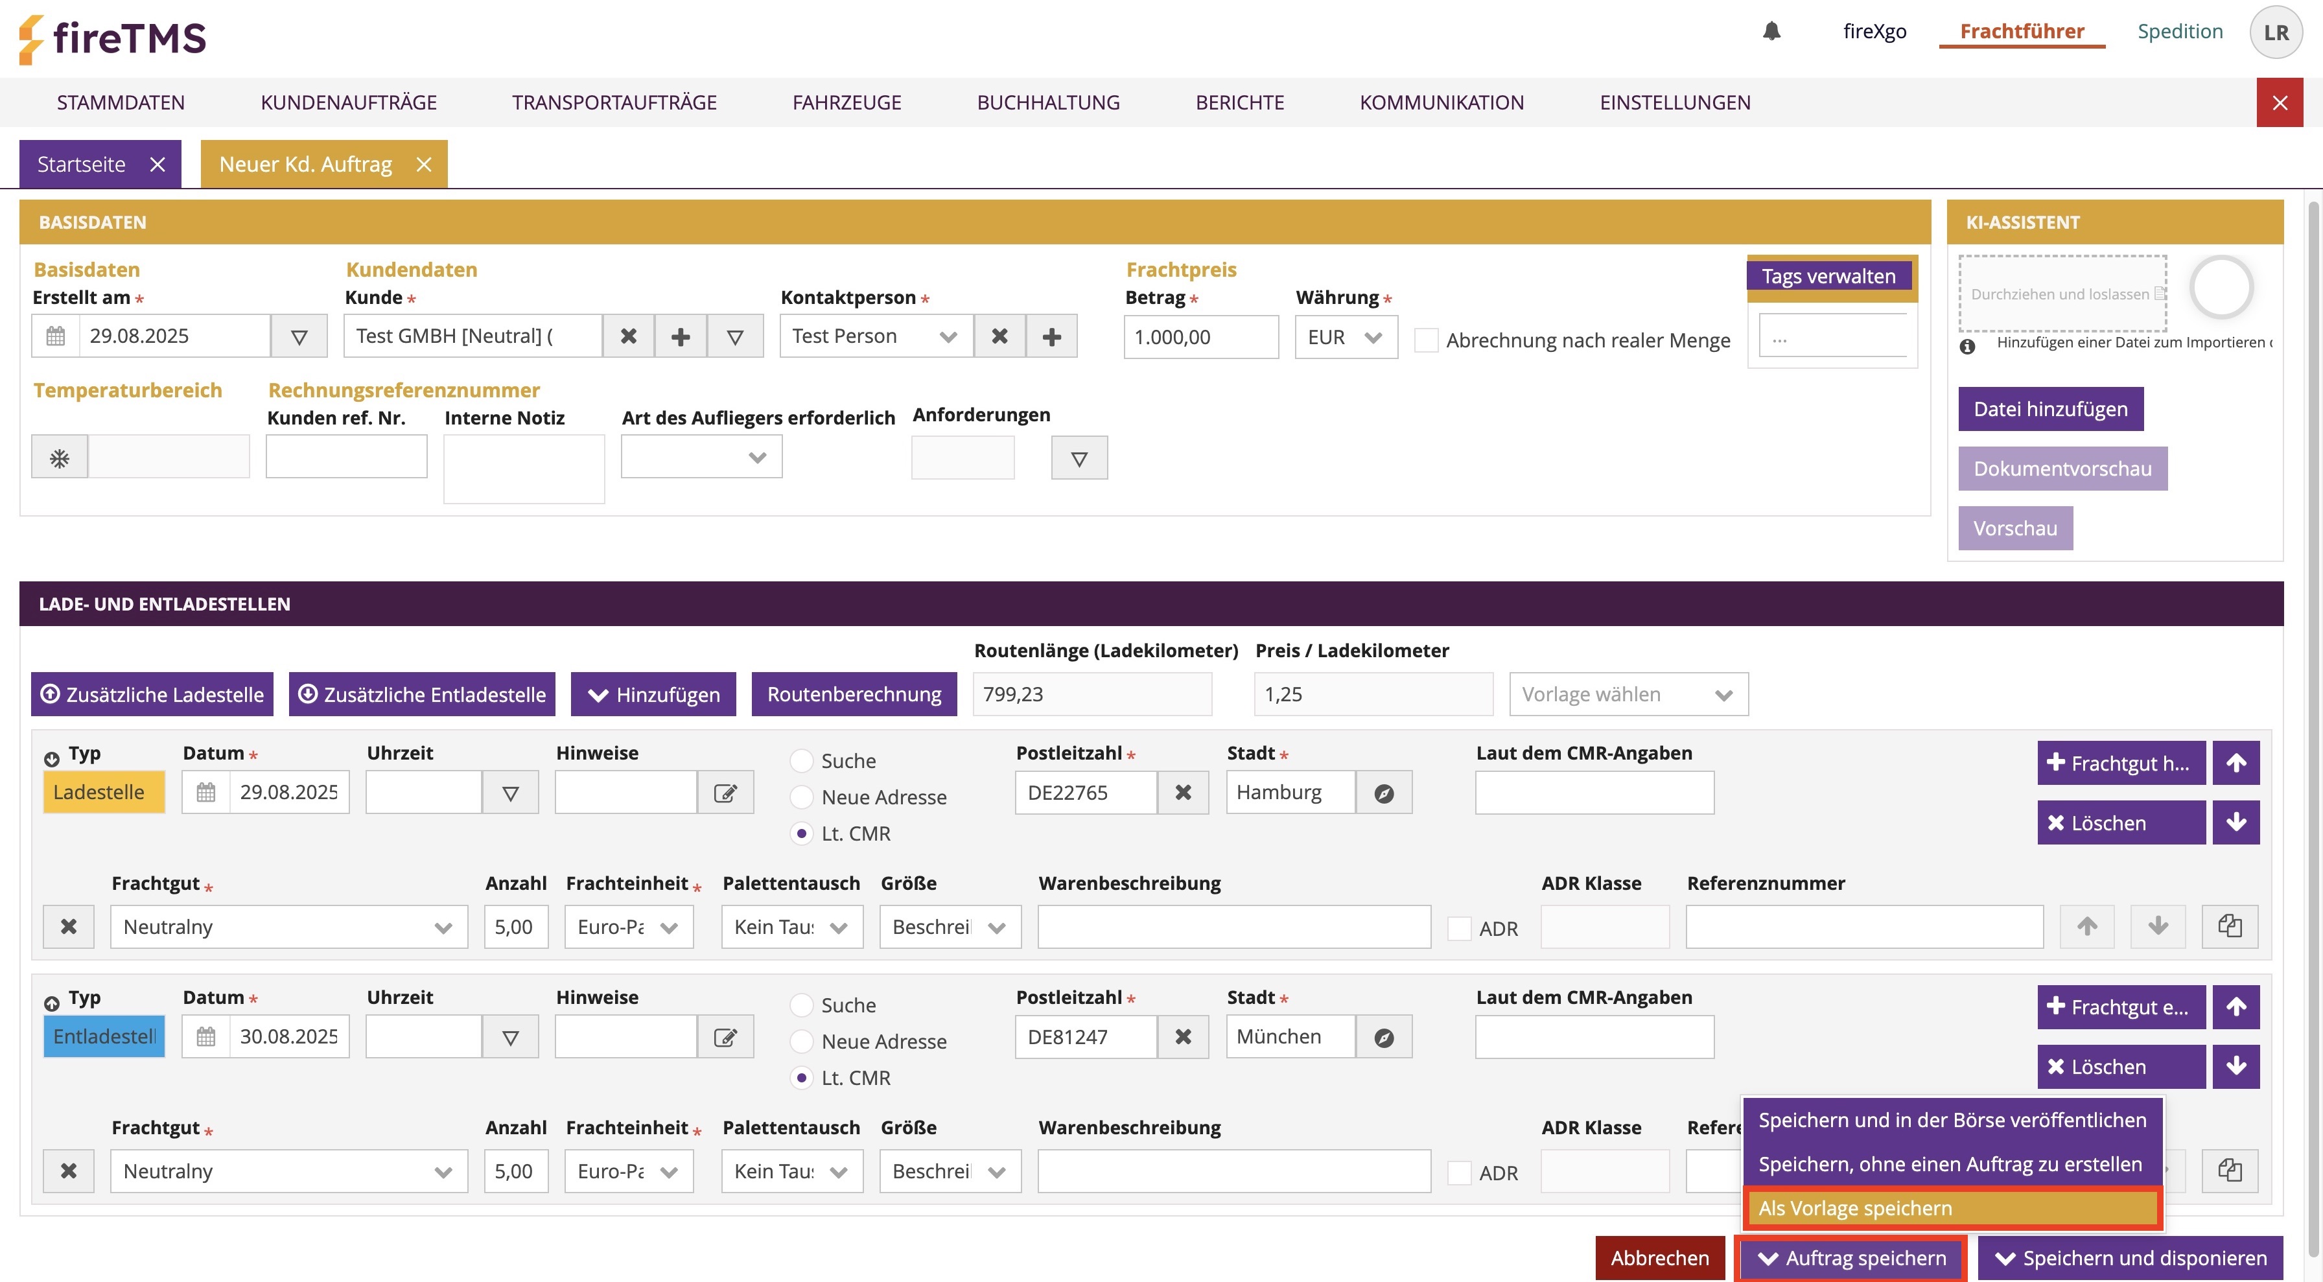
Task: Click compass icon next to München
Action: 1383,1037
